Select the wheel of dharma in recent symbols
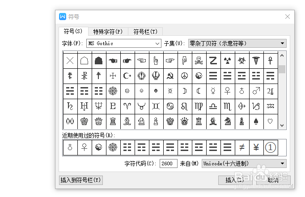This screenshot has height=197, width=305. coord(113,147)
